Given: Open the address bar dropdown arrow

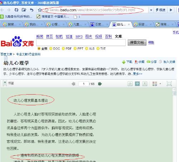Looking at the screenshot, I should pos(151,10).
